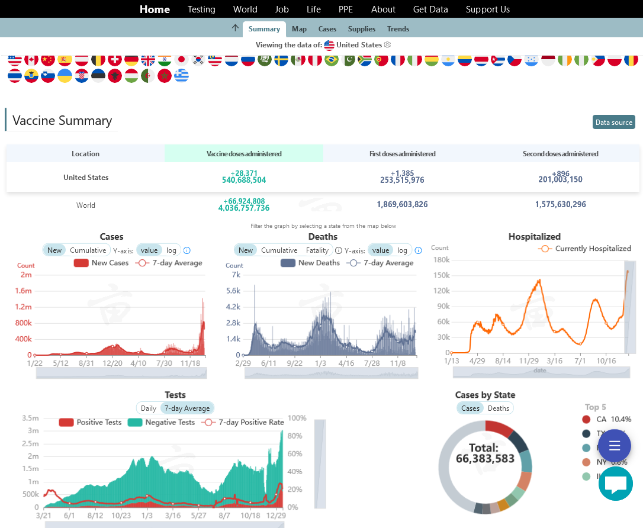Switch Cases chart to Cumulative
Image resolution: width=643 pixels, height=528 pixels.
[88, 250]
